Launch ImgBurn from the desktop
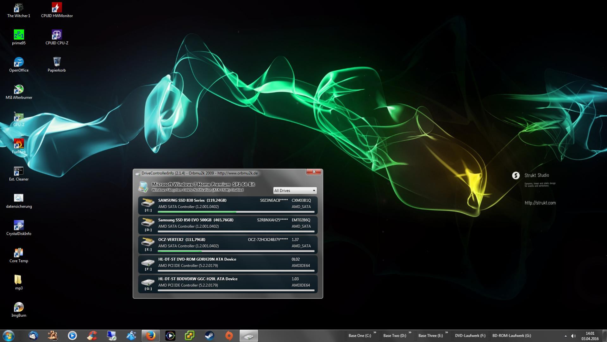607x342 pixels. 19,310
